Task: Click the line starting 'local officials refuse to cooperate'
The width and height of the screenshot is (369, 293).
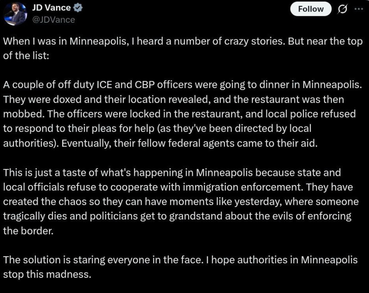Action: point(177,187)
